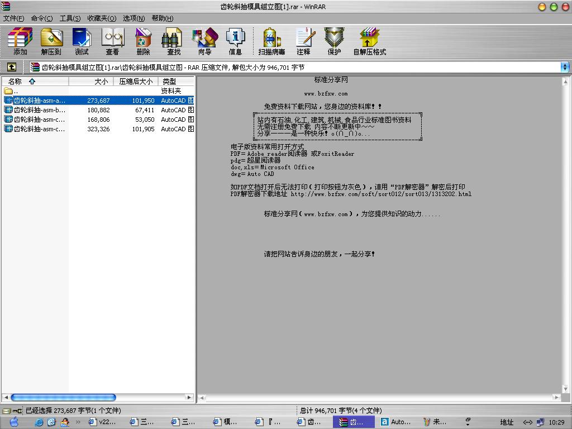The image size is (572, 429).
Task: Click the Extract To (解压到) icon
Action: click(x=51, y=41)
